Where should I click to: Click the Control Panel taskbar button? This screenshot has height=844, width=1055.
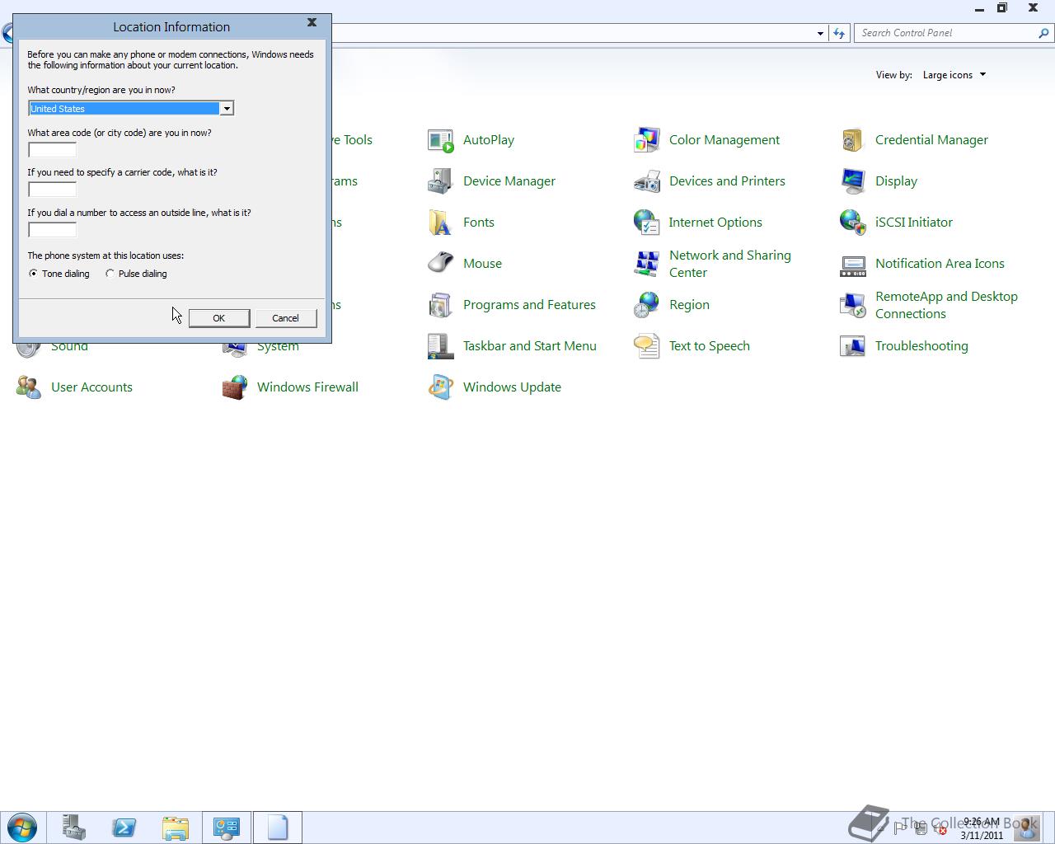(x=227, y=828)
